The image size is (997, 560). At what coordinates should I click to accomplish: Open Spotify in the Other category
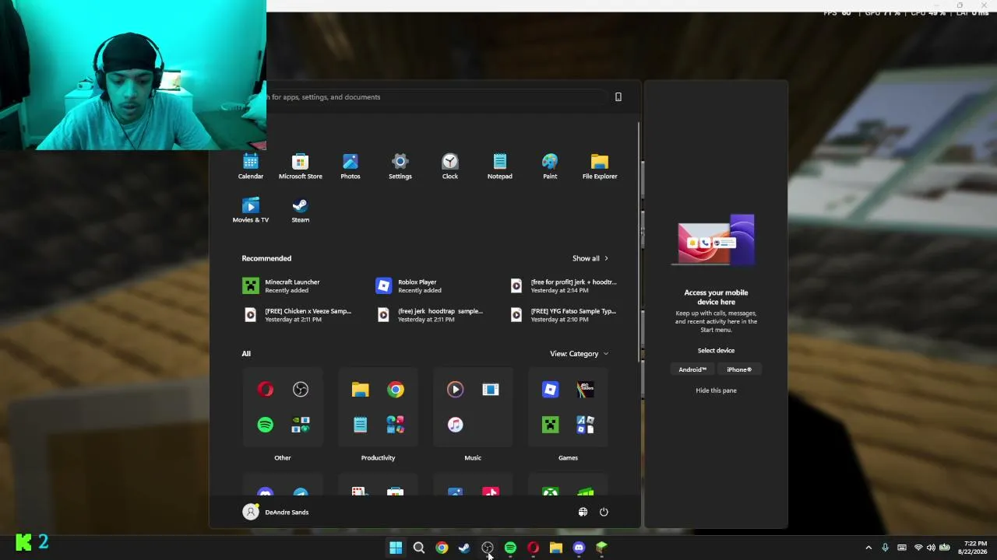point(266,425)
